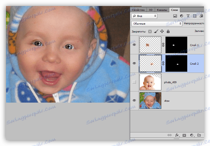This screenshot has width=210, height=146.
Task: Add a layer mask button
Action: [x=184, y=135]
